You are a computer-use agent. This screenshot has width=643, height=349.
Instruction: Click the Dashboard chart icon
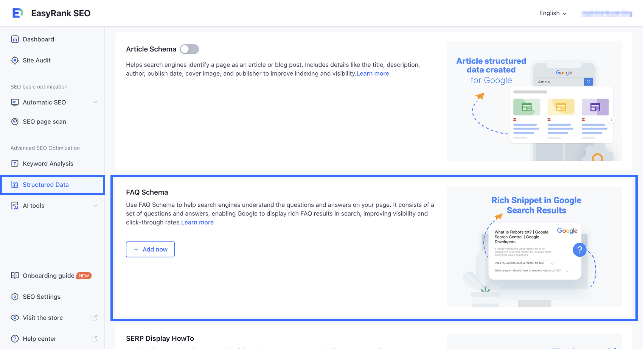[15, 39]
